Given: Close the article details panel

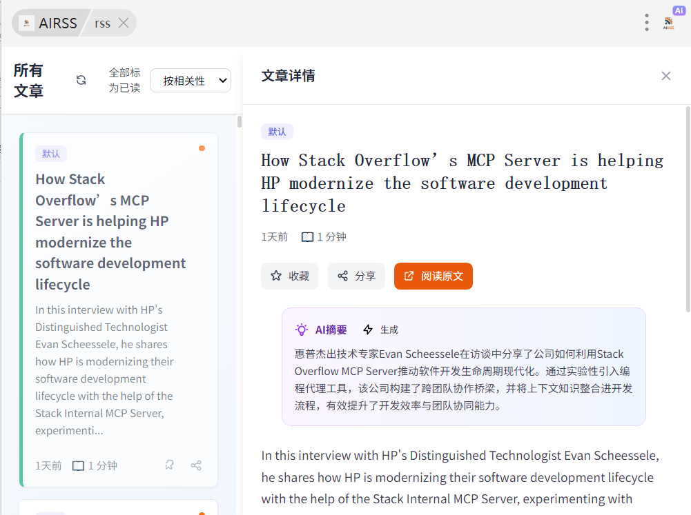Looking at the screenshot, I should (665, 76).
